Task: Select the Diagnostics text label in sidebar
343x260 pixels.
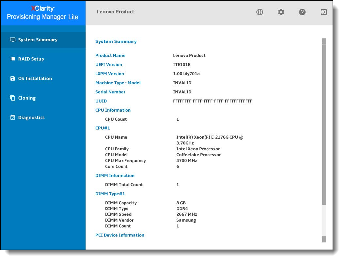Action: click(31, 117)
